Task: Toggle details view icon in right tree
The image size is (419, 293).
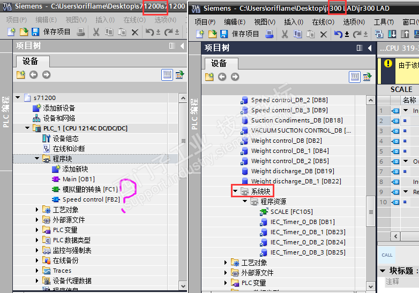Action: [x=355, y=76]
